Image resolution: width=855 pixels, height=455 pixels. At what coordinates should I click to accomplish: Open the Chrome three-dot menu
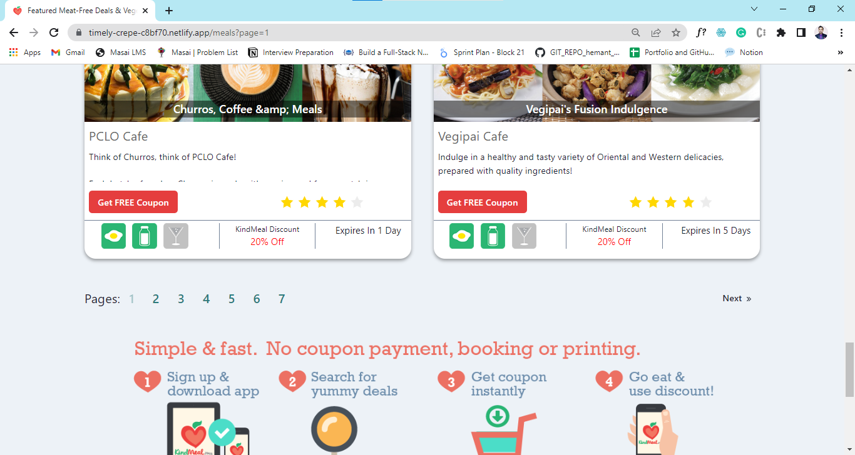tap(842, 32)
